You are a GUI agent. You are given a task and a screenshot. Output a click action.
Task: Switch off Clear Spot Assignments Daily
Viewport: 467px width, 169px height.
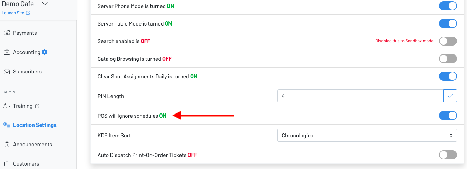[x=448, y=76]
